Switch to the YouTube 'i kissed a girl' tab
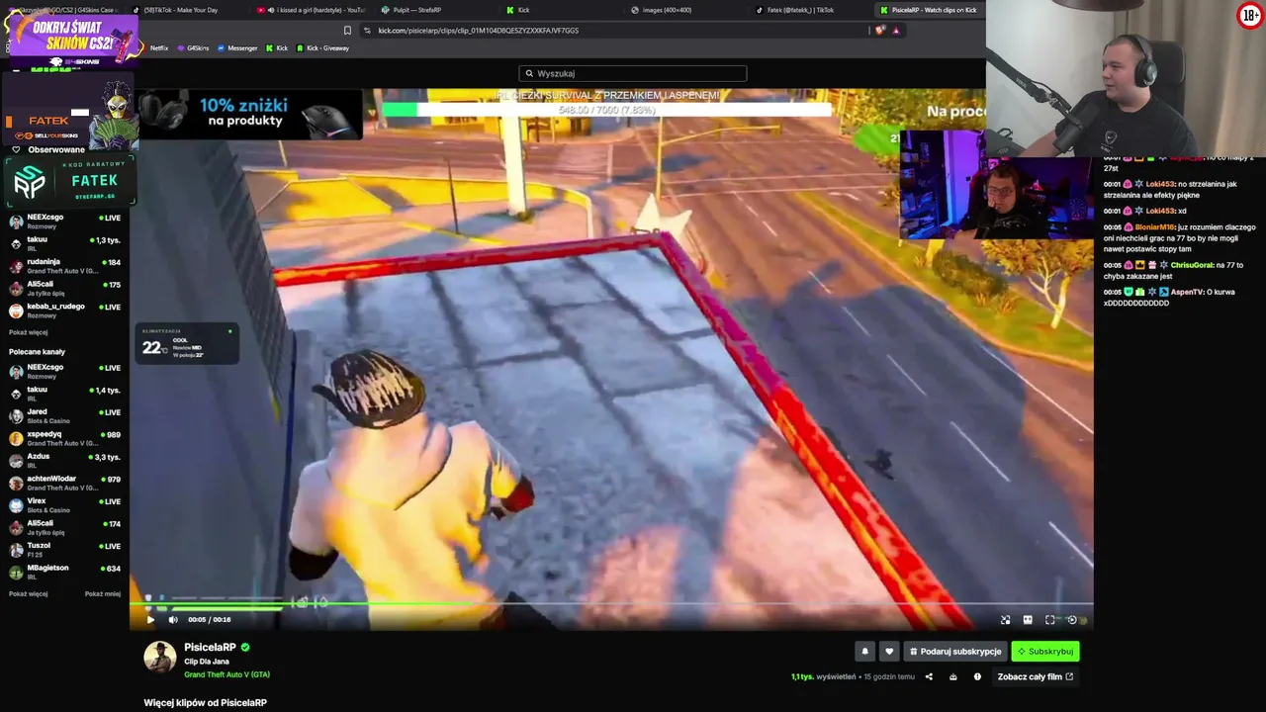 (x=312, y=10)
